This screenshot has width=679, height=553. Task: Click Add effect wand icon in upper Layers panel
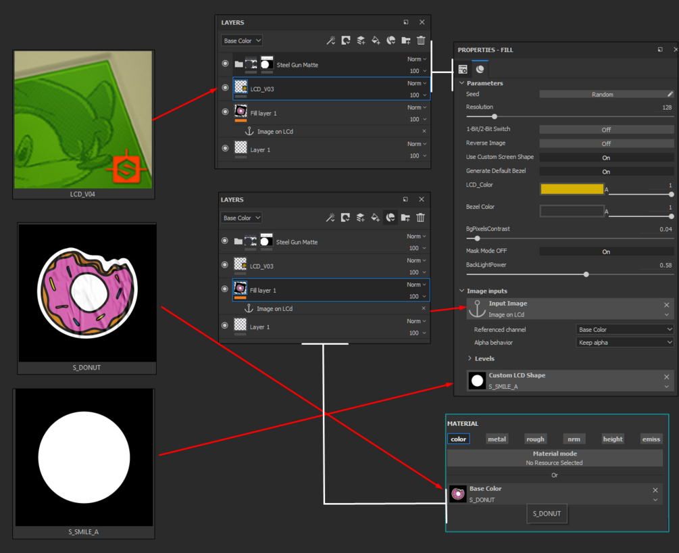click(x=331, y=41)
